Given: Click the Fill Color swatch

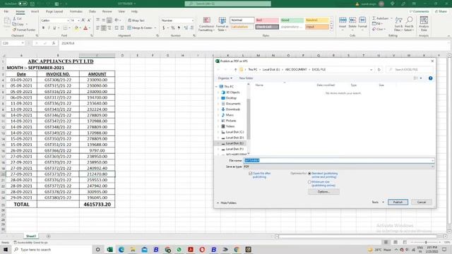Looking at the screenshot, I should click(76, 28).
